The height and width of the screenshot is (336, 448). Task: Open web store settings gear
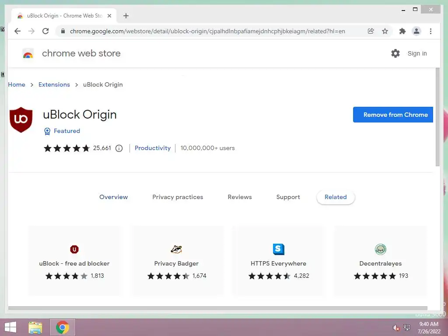pos(395,53)
